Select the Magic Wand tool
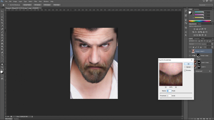This screenshot has height=120, width=214. coord(2,20)
